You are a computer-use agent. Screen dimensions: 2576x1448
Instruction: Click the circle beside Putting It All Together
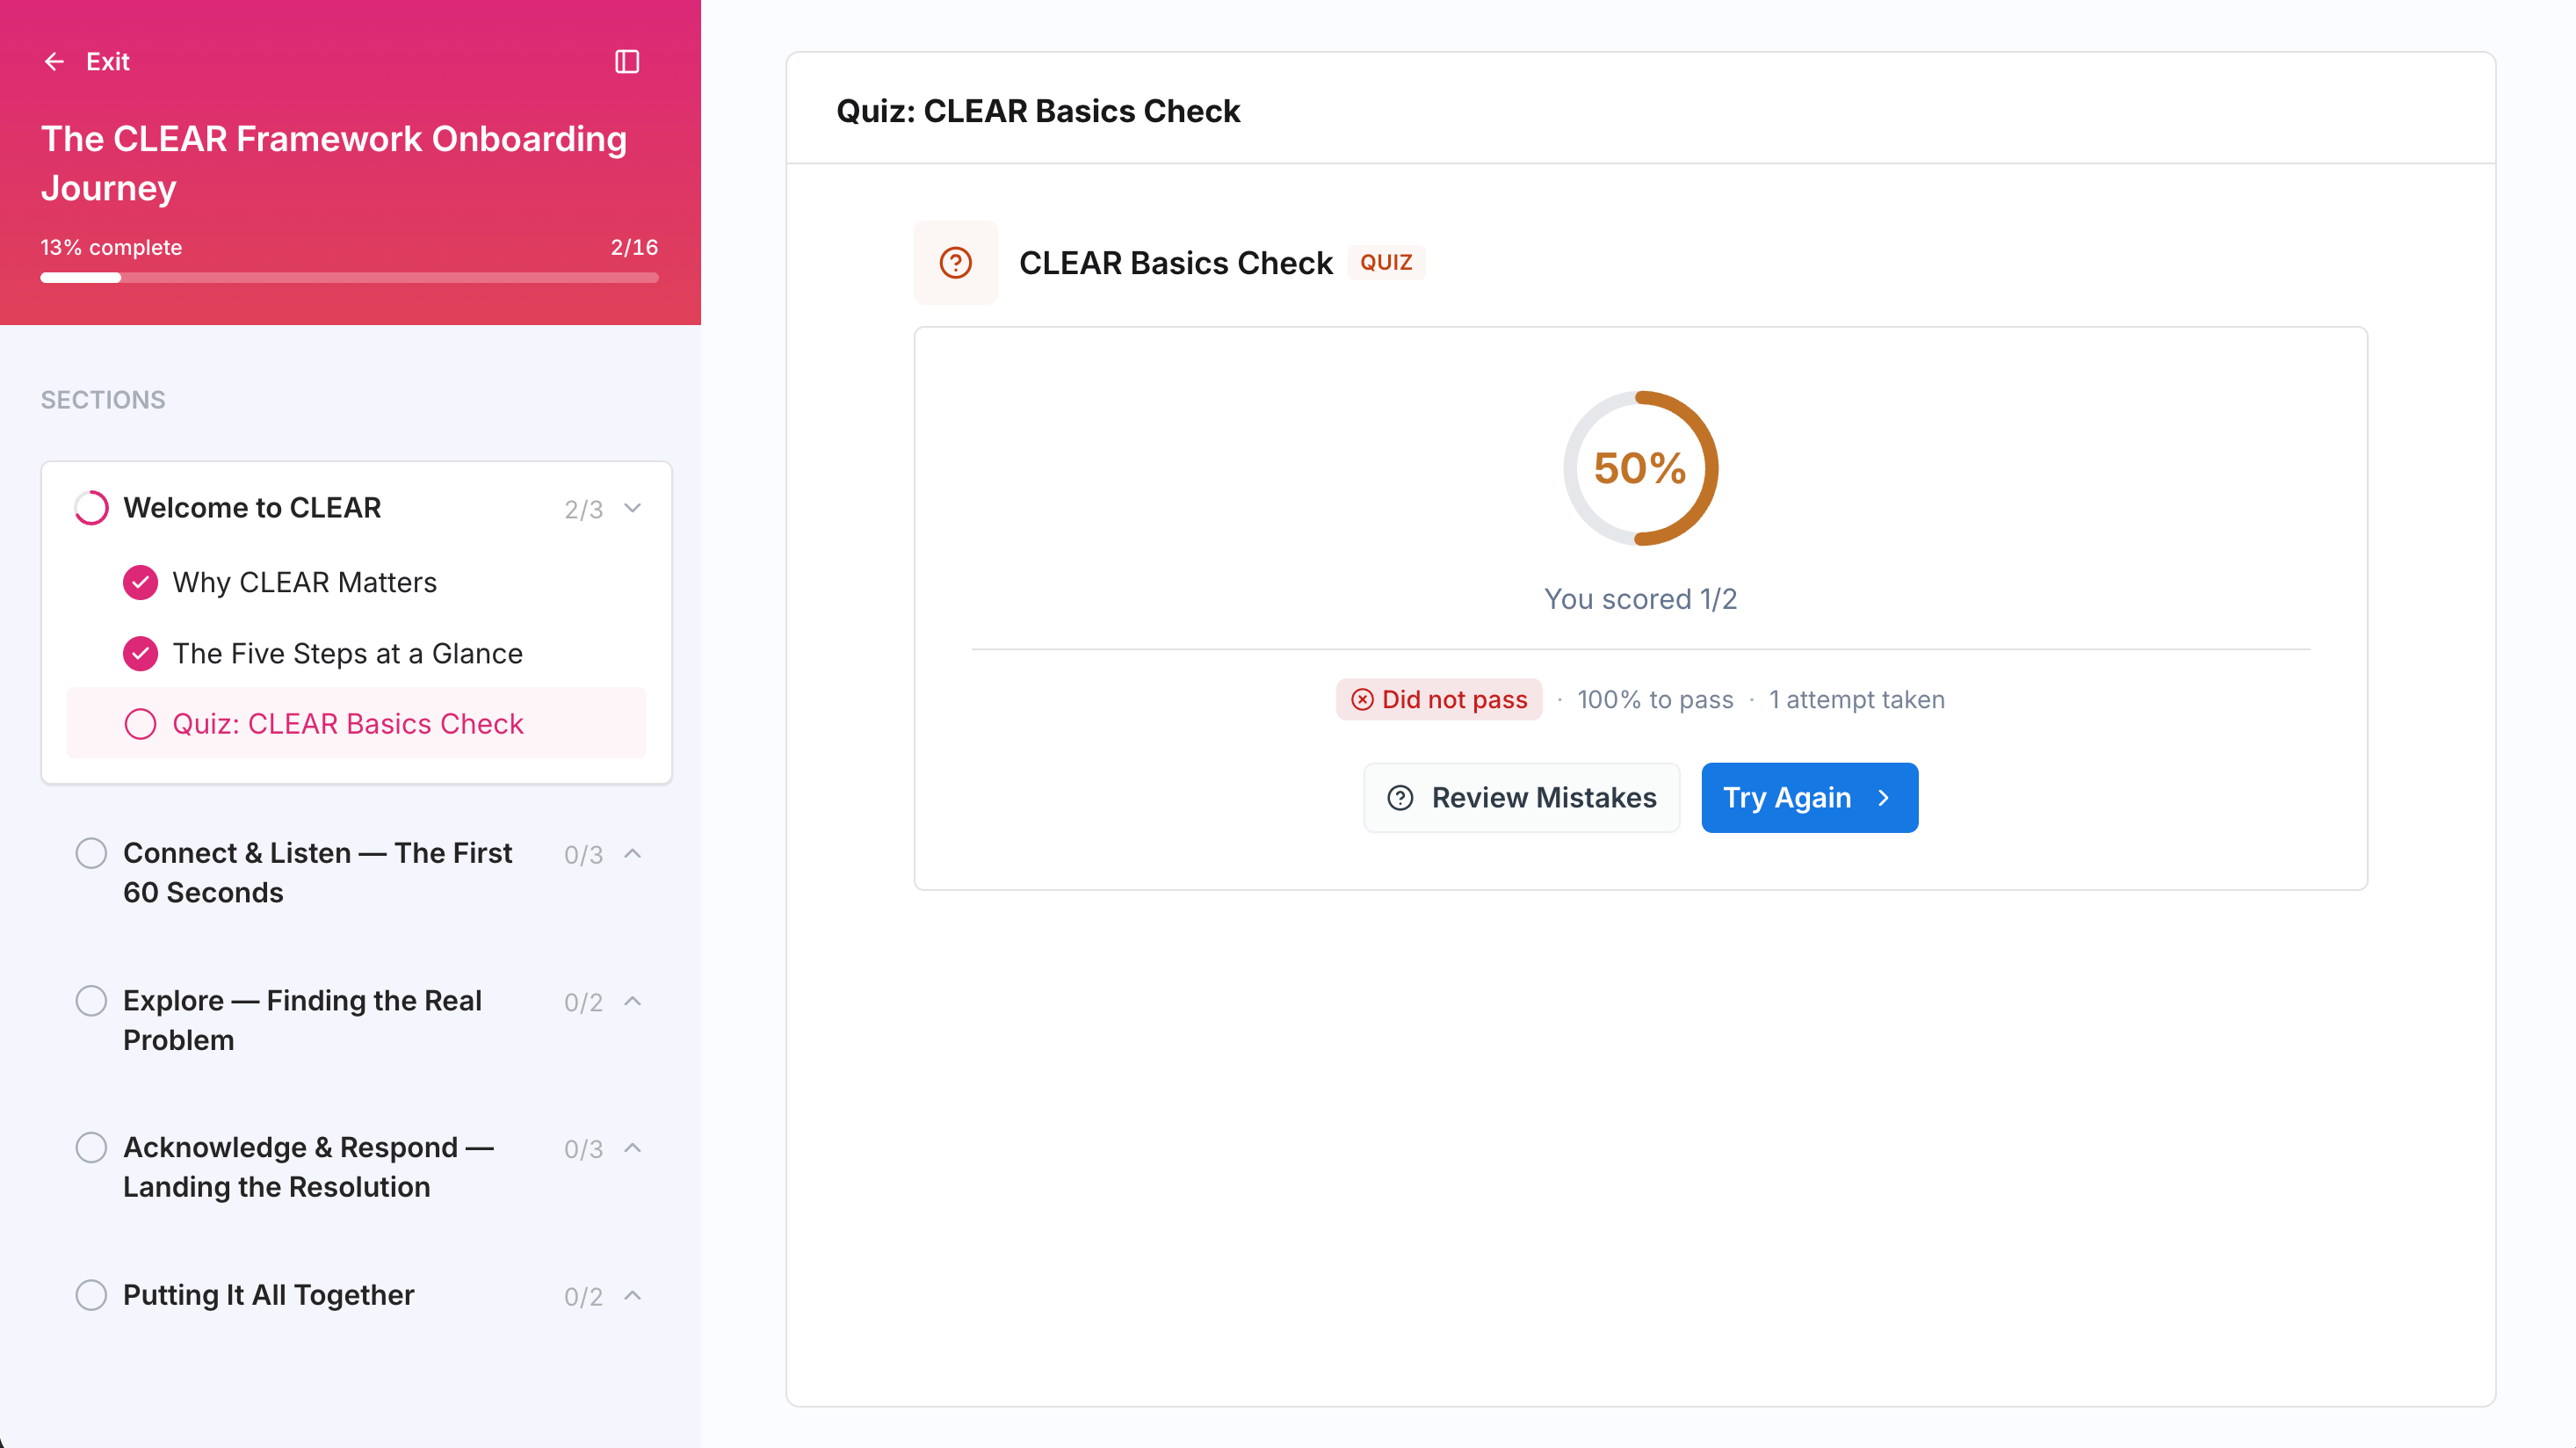(91, 1296)
